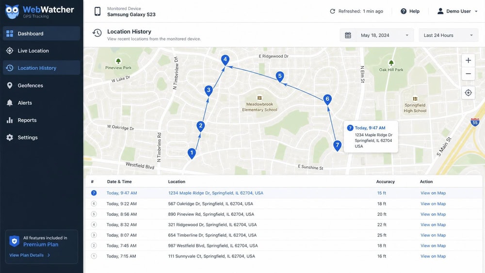Click 111 Sunnyvale Ct address cell
Image resolution: width=485 pixels, height=273 pixels.
(211, 257)
